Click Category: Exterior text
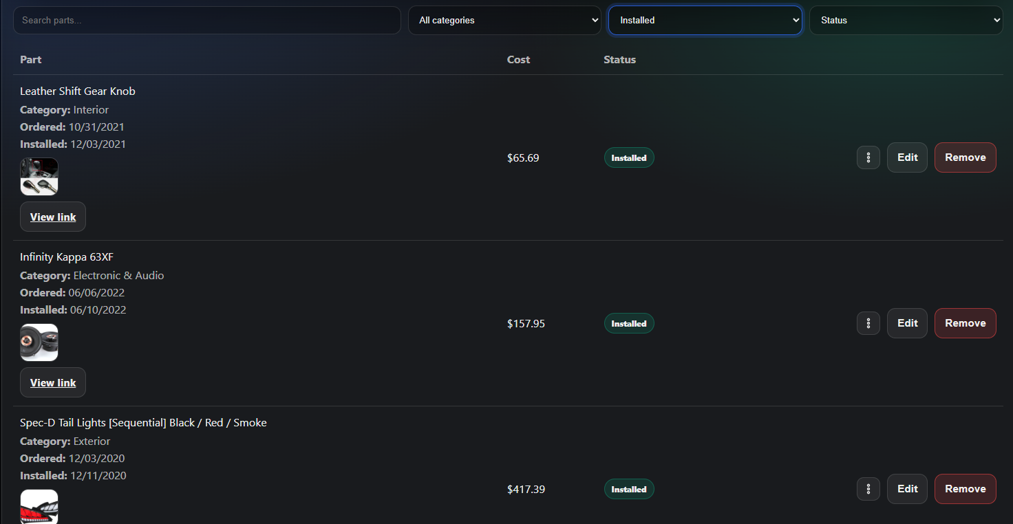This screenshot has height=524, width=1013. click(65, 441)
